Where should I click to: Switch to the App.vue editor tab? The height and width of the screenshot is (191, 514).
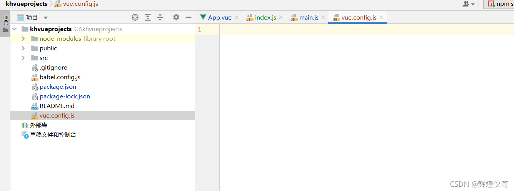[x=220, y=18]
